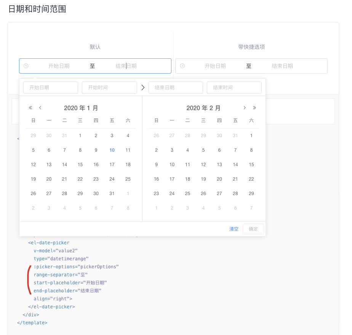The height and width of the screenshot is (335, 352).
Task: Click the 2020 年 2 月 header
Action: click(203, 108)
